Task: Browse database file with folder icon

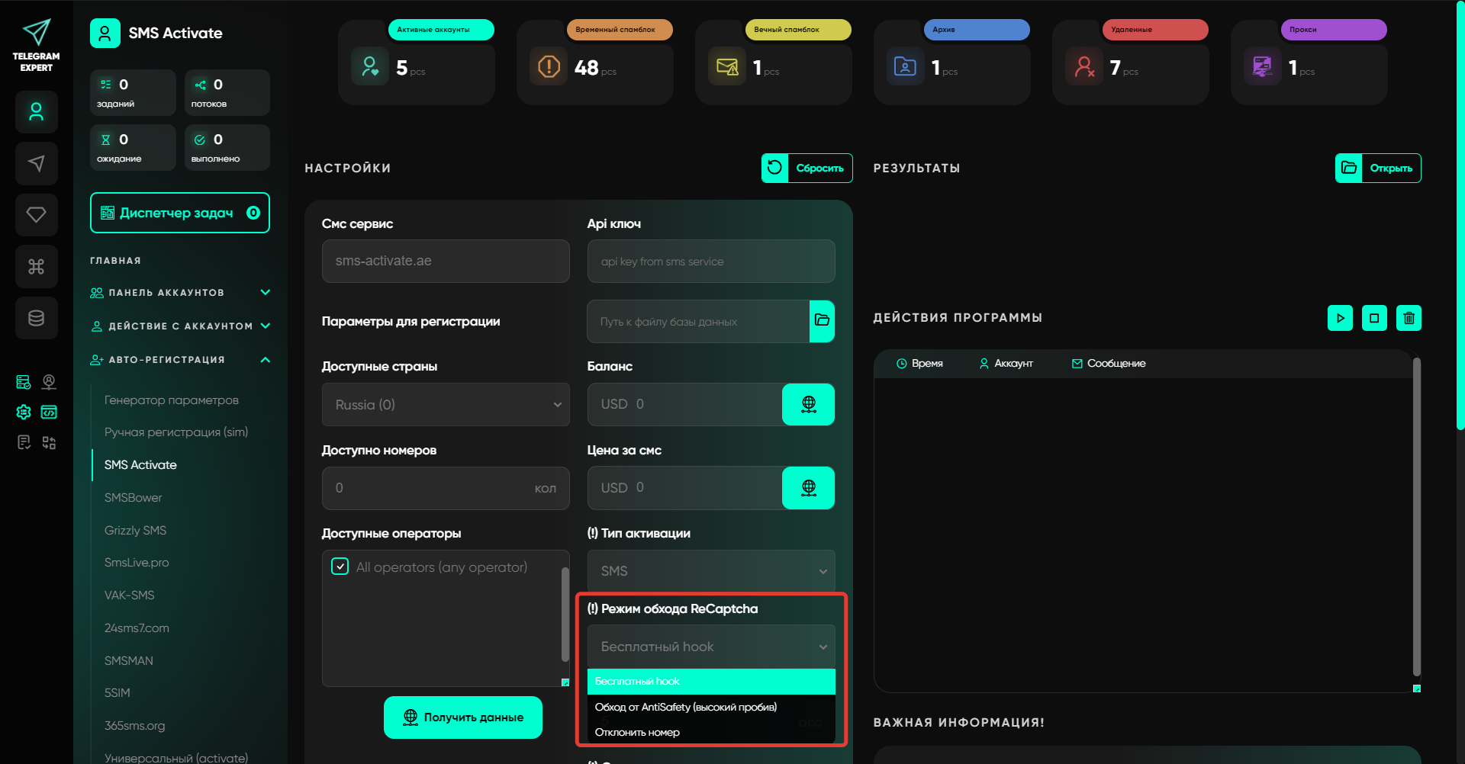Action: 822,321
